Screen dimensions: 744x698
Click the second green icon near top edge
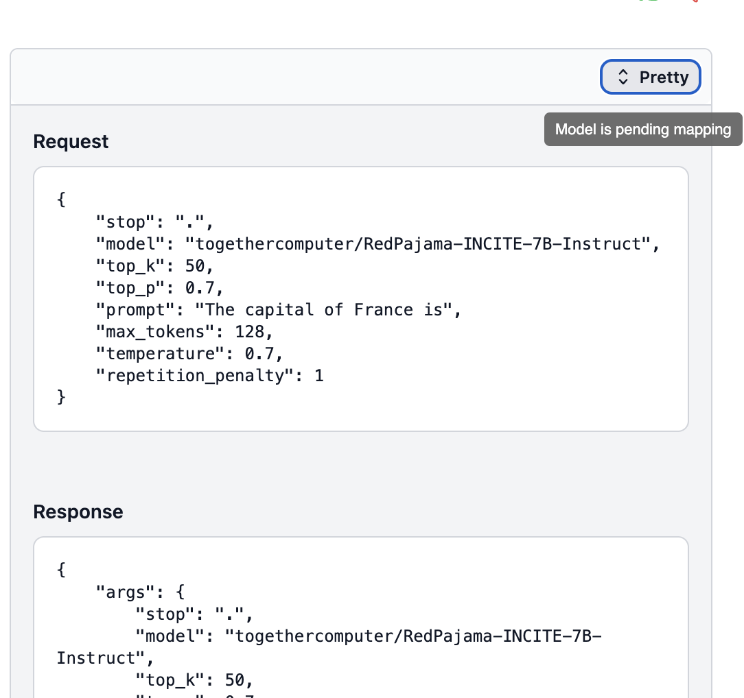[653, 2]
